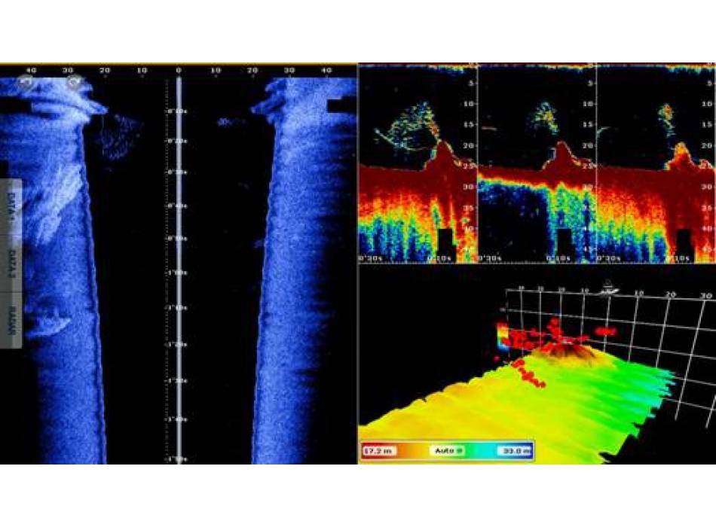Click the small color legend in 3D view
The width and height of the screenshot is (716, 527).
(502, 335)
